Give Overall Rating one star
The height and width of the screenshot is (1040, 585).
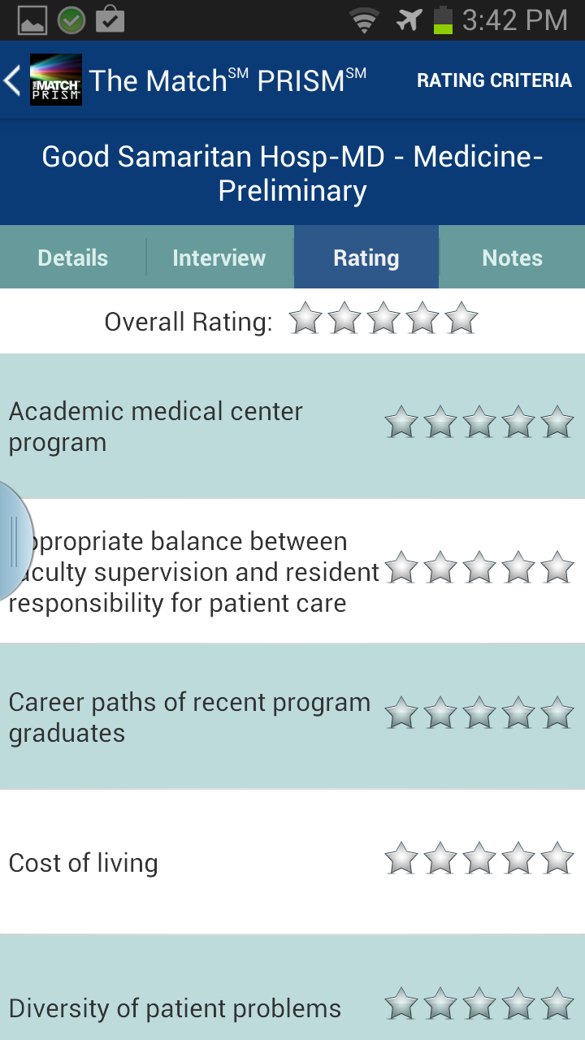pos(305,318)
